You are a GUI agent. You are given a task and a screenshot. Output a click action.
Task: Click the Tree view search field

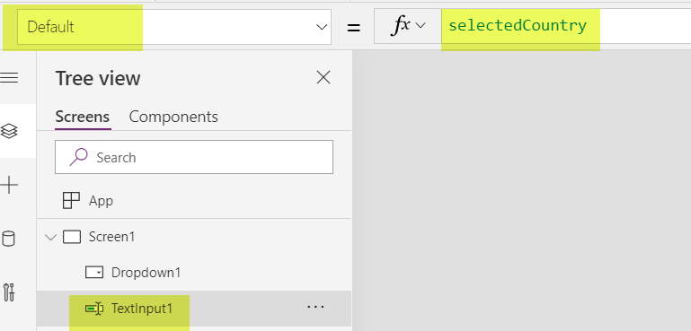(194, 157)
